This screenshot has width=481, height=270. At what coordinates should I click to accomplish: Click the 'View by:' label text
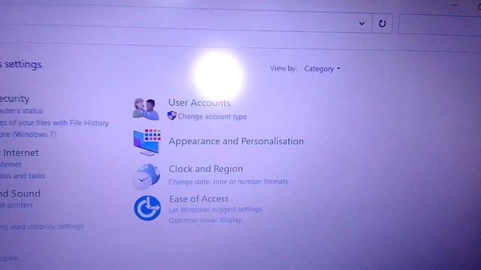coord(283,68)
